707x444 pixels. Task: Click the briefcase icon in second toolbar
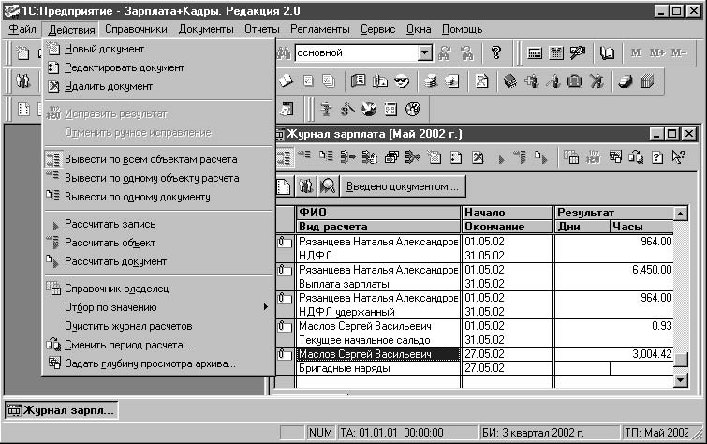pos(574,81)
